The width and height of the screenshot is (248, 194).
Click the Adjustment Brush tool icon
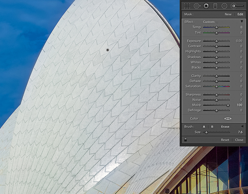click(x=237, y=6)
